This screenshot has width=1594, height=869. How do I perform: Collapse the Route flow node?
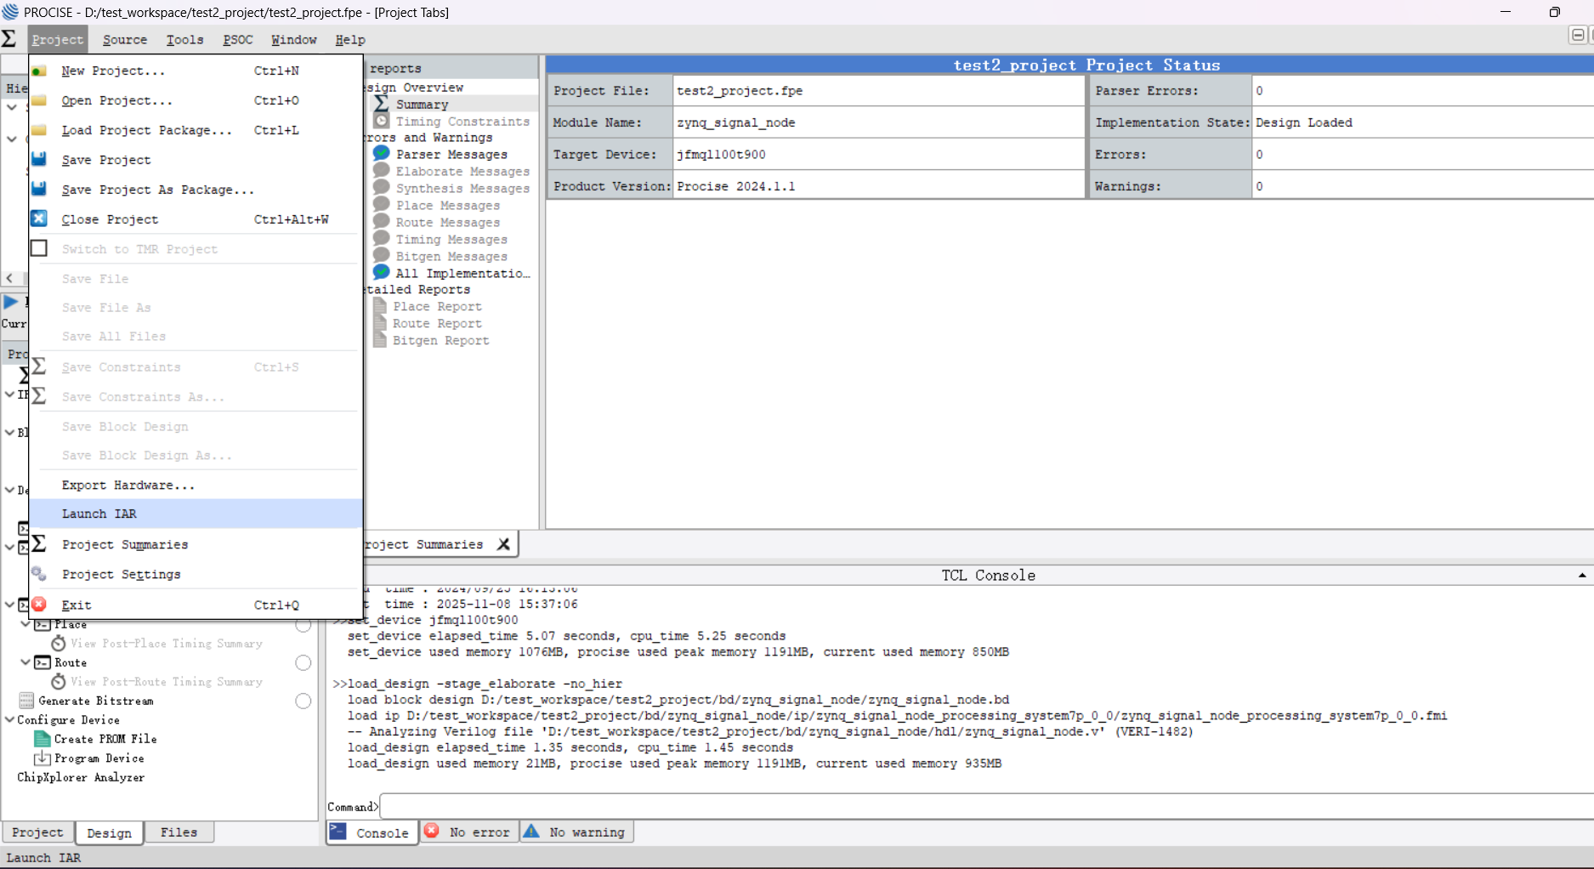[x=25, y=662]
